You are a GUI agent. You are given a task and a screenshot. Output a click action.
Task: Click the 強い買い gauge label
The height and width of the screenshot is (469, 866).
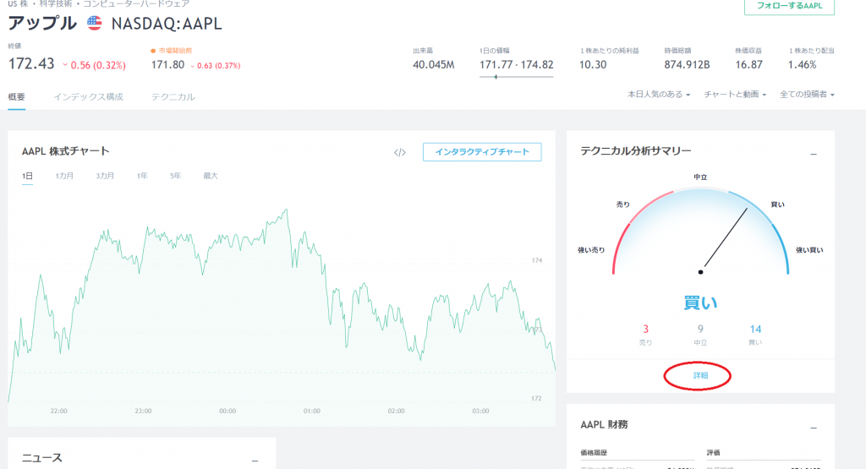point(809,250)
